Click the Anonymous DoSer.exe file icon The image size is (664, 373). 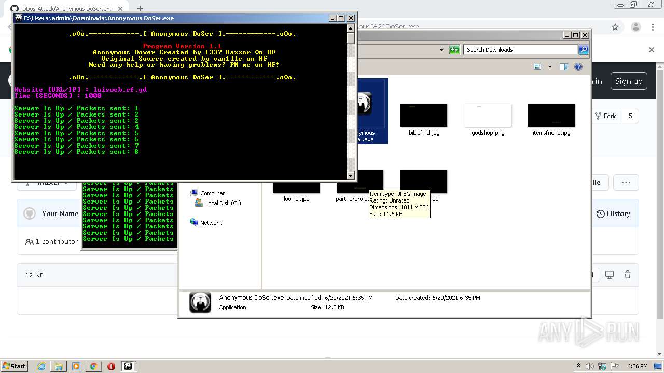click(x=366, y=104)
